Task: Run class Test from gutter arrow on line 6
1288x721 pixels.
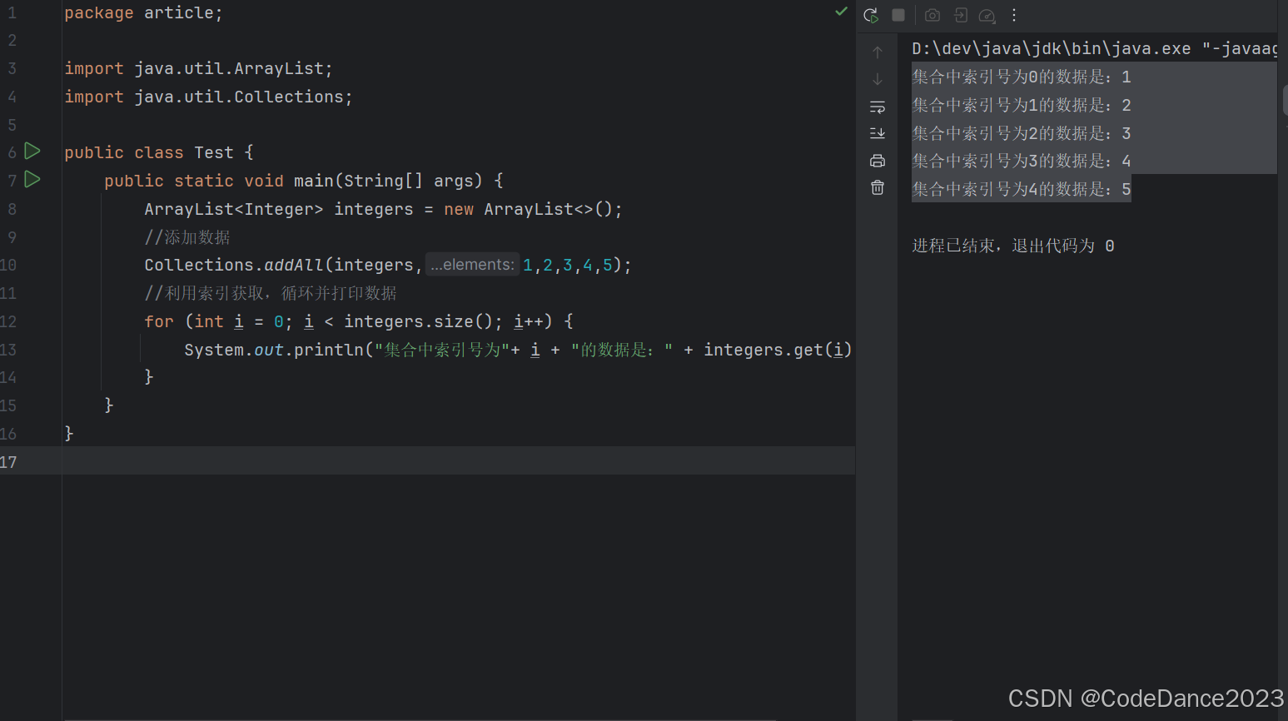Action: pos(32,151)
